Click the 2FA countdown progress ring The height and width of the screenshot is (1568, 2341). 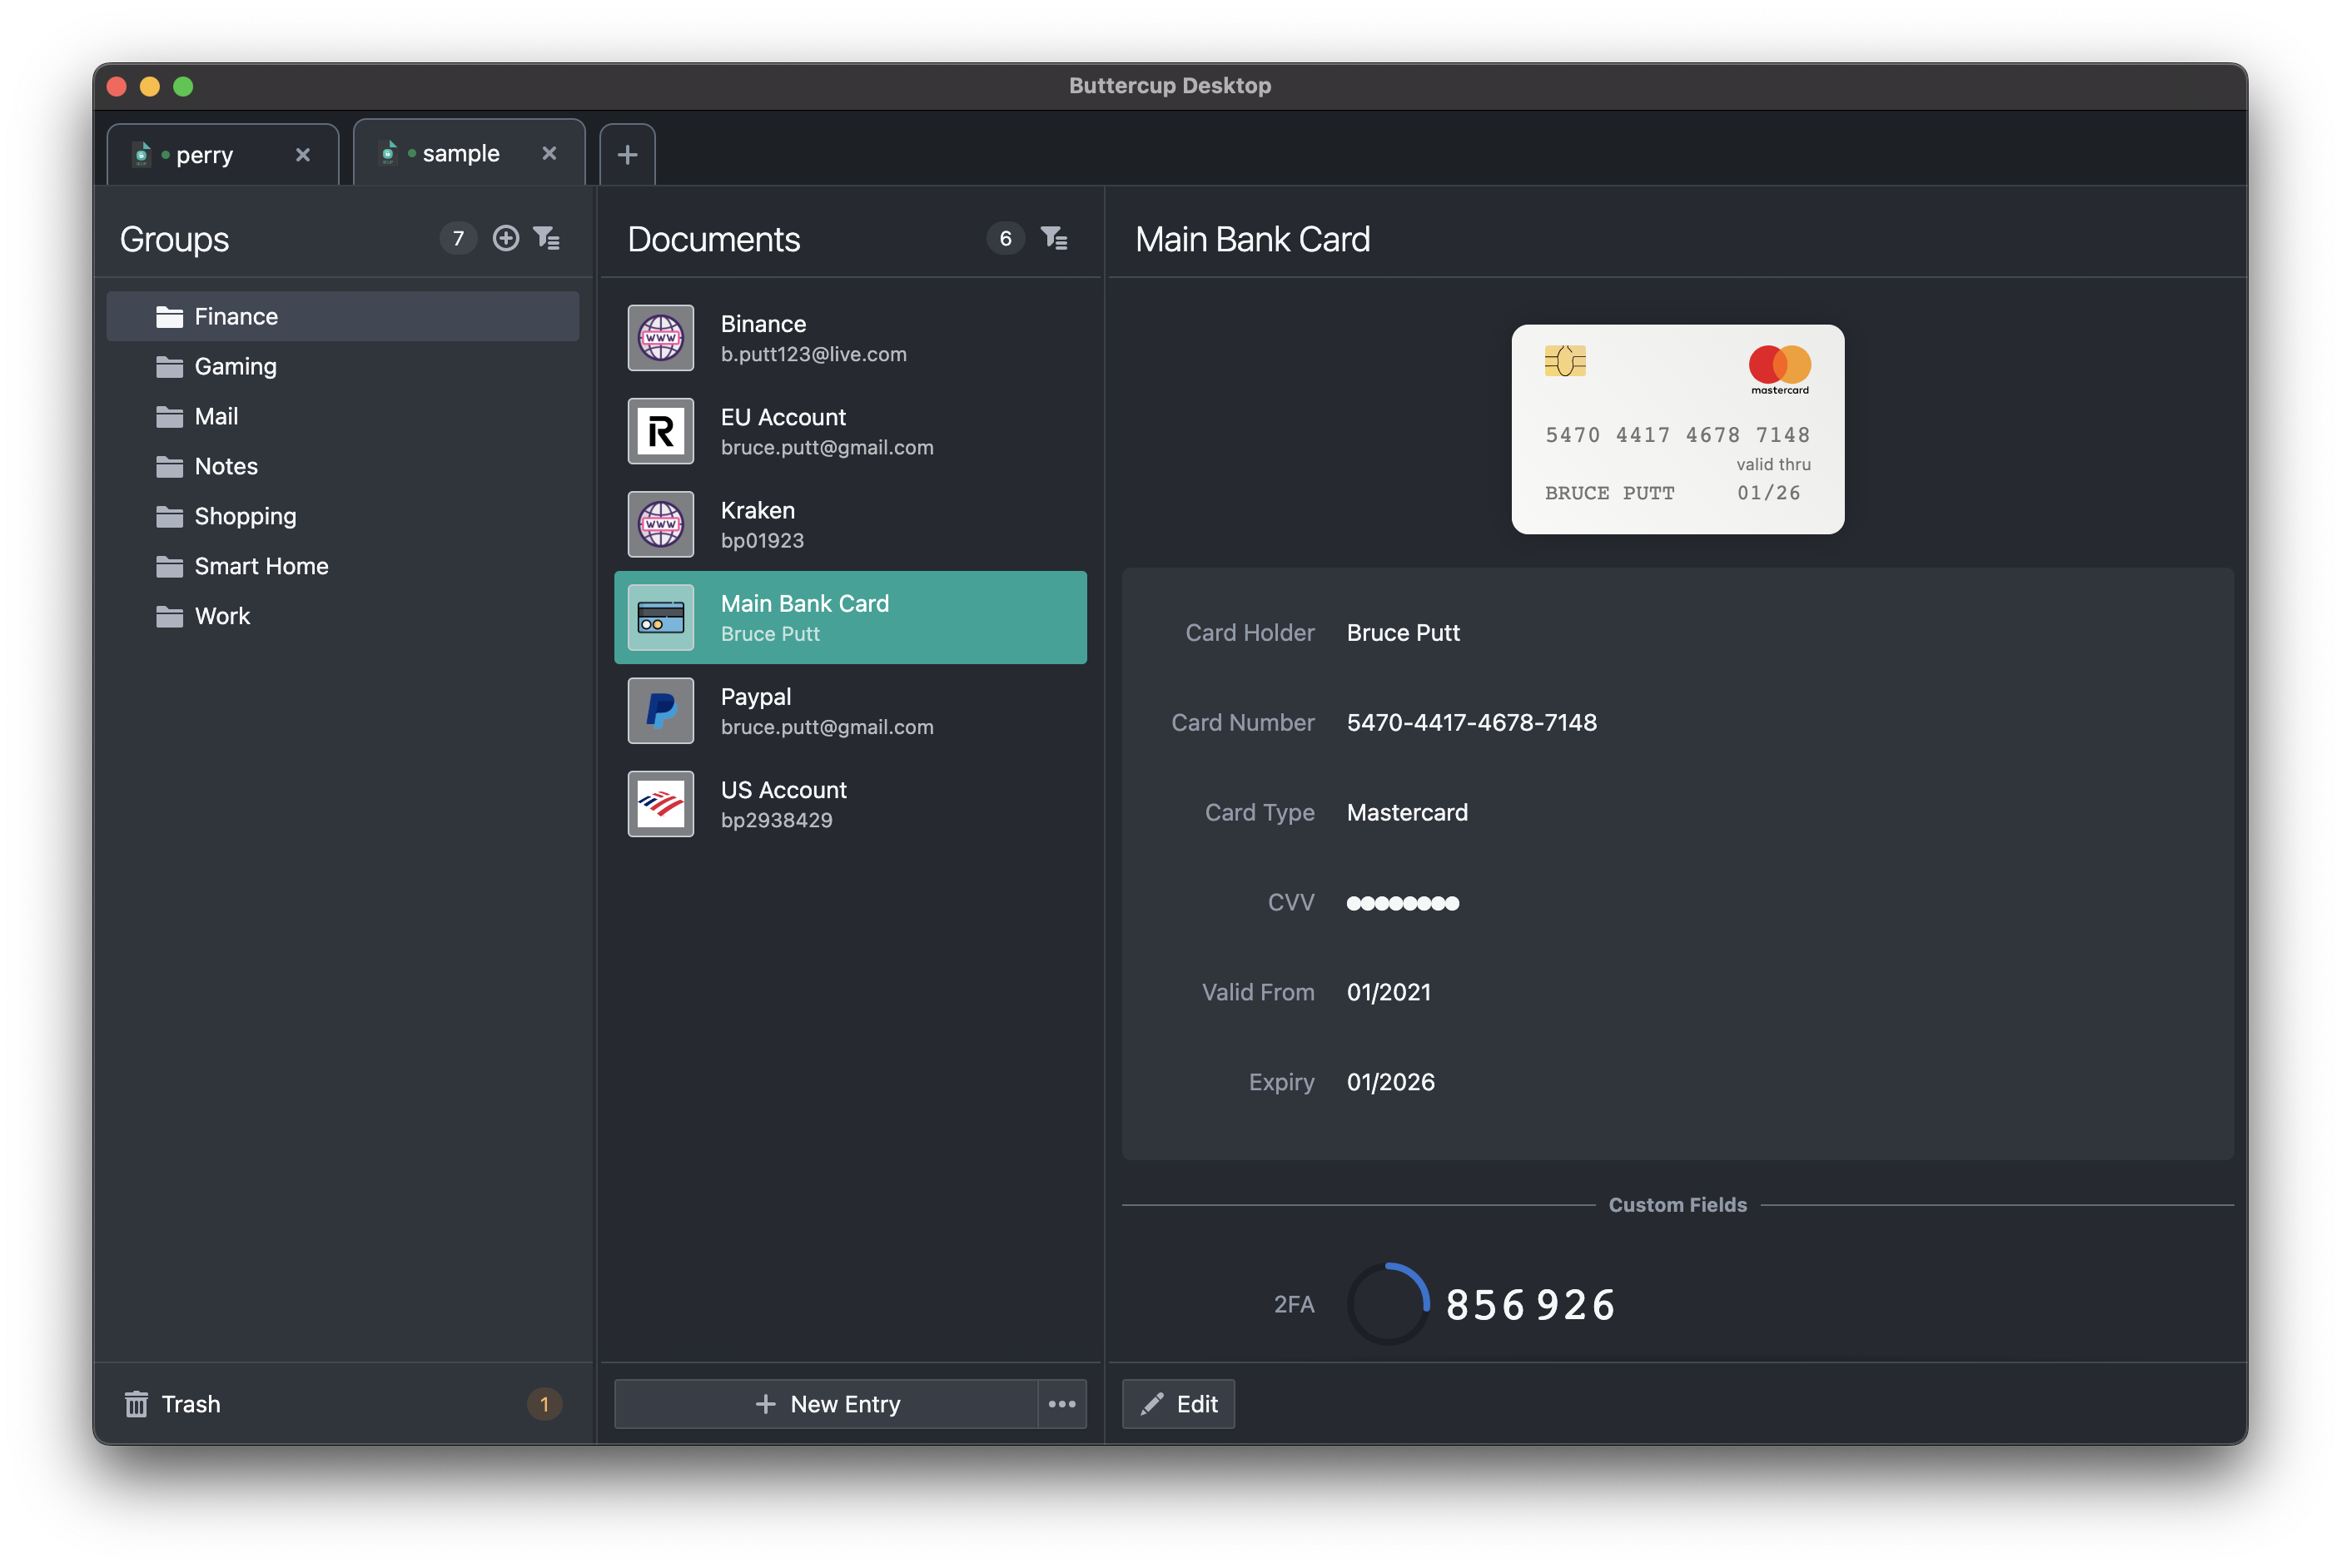coord(1388,1304)
